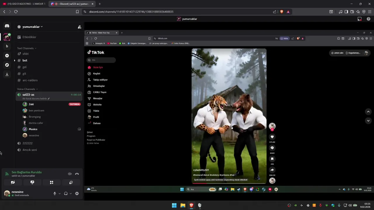Open Brave Rewards triangle icon
This screenshot has height=210, width=374.
[x=288, y=12]
